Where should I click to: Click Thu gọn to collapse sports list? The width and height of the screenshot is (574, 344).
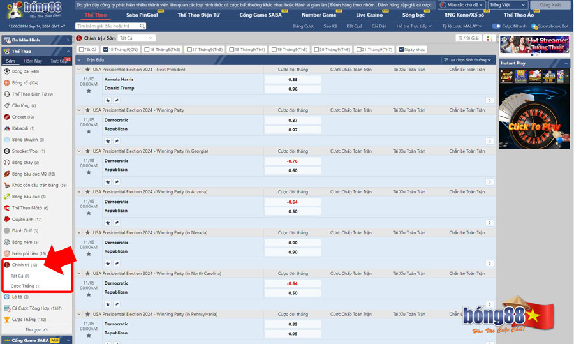click(36, 330)
